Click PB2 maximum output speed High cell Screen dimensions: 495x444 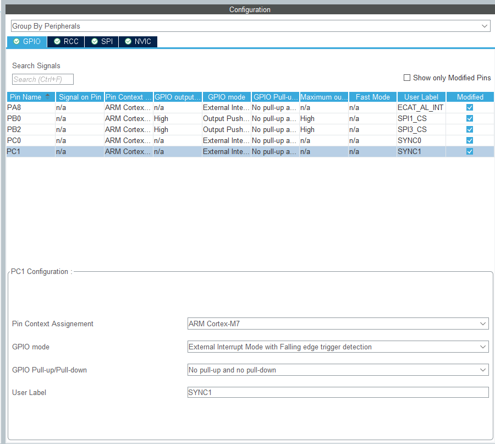[x=324, y=129]
